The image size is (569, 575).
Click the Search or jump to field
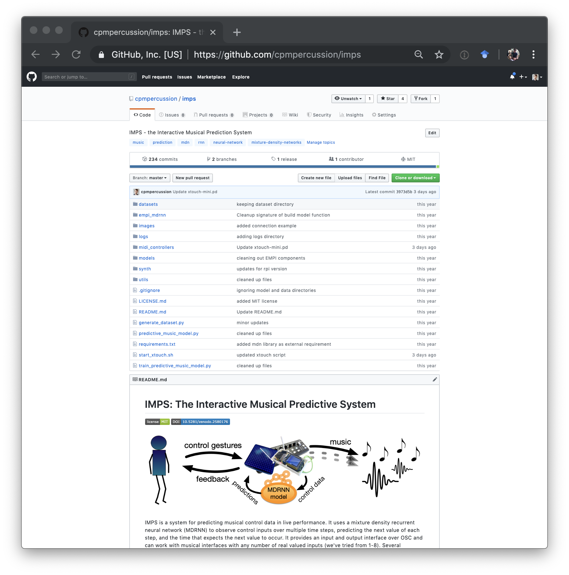(x=89, y=77)
